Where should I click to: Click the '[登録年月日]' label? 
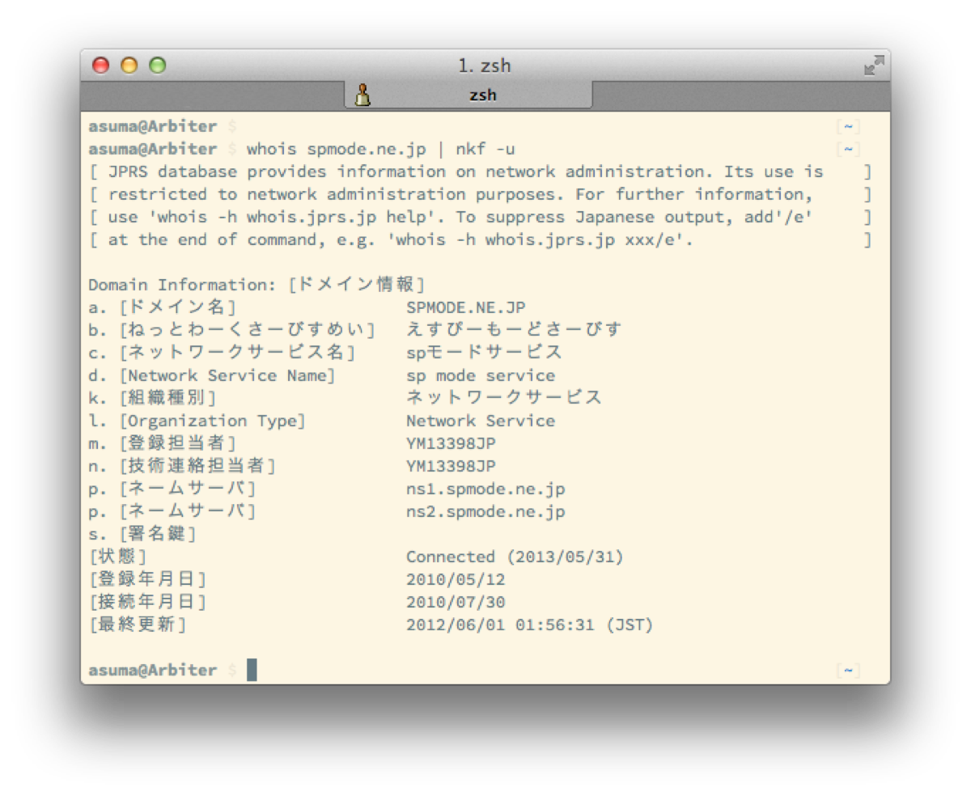(147, 579)
